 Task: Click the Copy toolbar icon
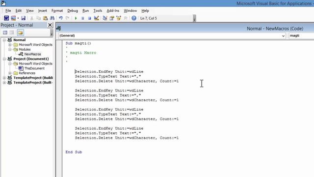[x=38, y=18]
